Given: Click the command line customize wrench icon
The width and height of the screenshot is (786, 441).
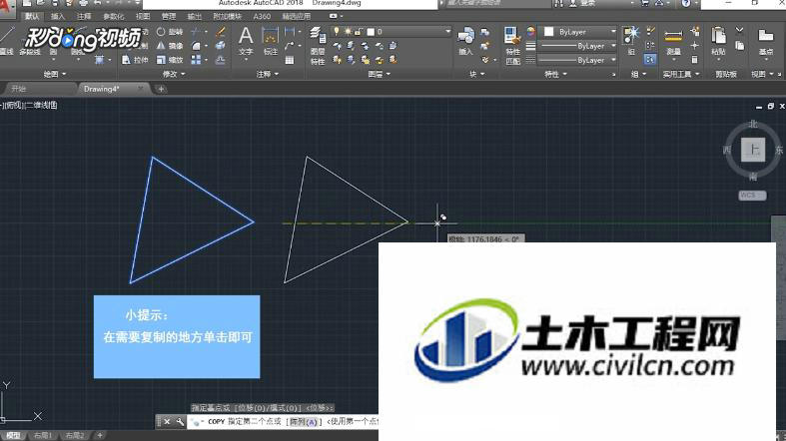Looking at the screenshot, I should click(180, 422).
